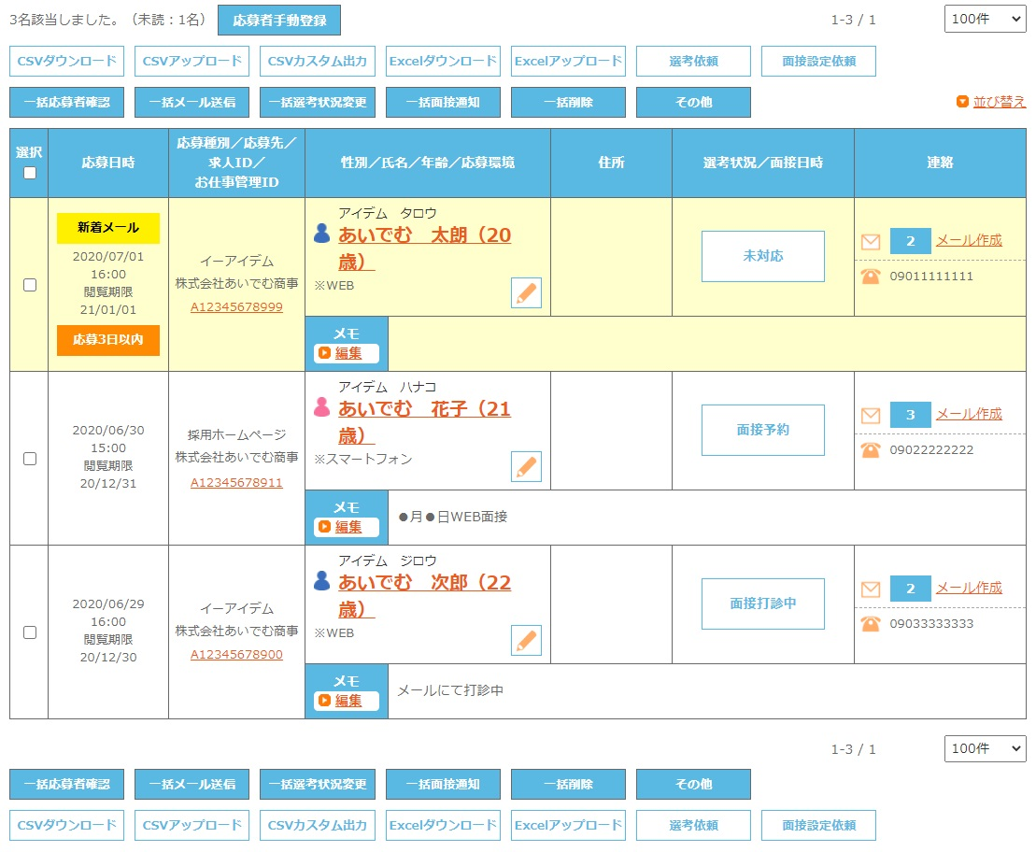Click pencil edit icon for あいでむ 花子
The width and height of the screenshot is (1036, 852).
tap(526, 467)
